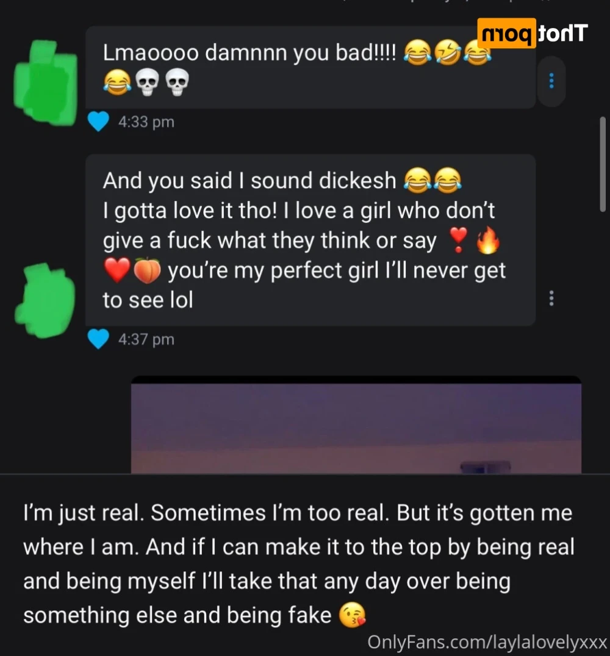610x656 pixels.
Task: Click the kissing face emoji in the caption
Action: (x=352, y=615)
